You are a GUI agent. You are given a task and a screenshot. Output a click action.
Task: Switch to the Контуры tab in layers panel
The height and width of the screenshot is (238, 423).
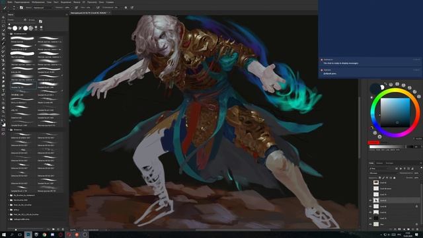click(389, 163)
